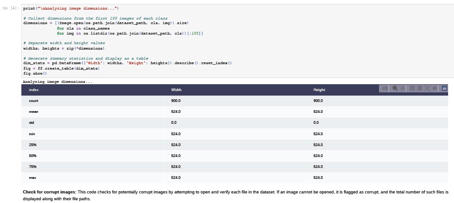Click the Autoscale icon
The width and height of the screenshot is (454, 203).
pyautogui.click(x=427, y=88)
